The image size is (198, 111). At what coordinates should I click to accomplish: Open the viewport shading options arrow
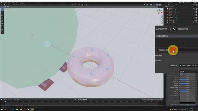(162, 5)
